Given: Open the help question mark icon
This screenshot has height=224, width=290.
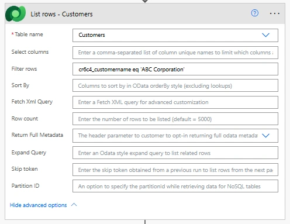Looking at the screenshot, I should (x=254, y=13).
